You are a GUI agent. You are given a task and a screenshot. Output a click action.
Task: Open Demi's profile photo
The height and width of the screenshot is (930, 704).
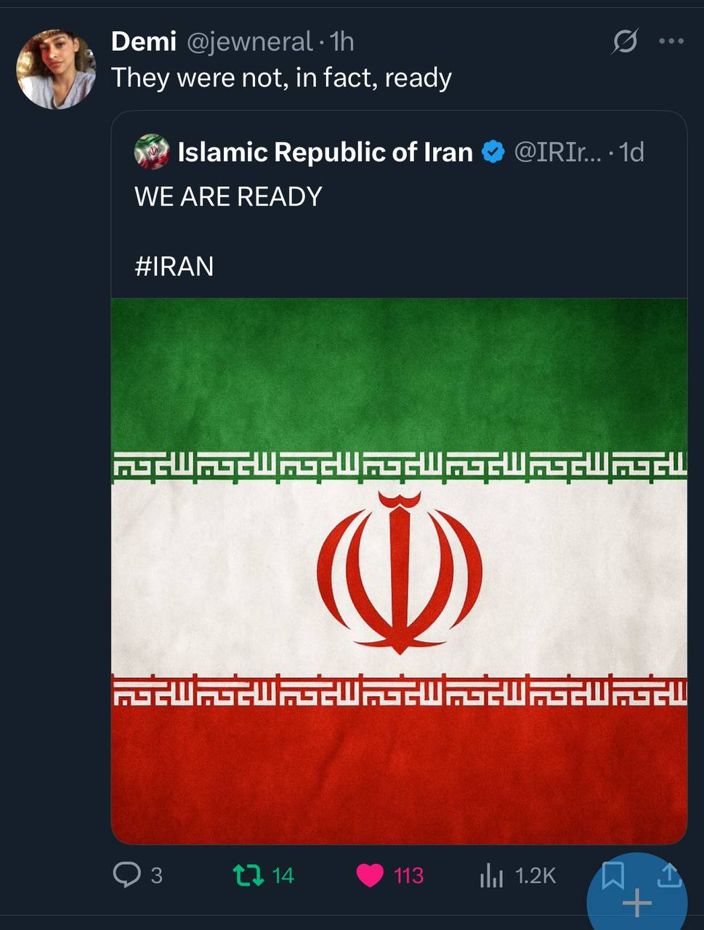pyautogui.click(x=57, y=70)
